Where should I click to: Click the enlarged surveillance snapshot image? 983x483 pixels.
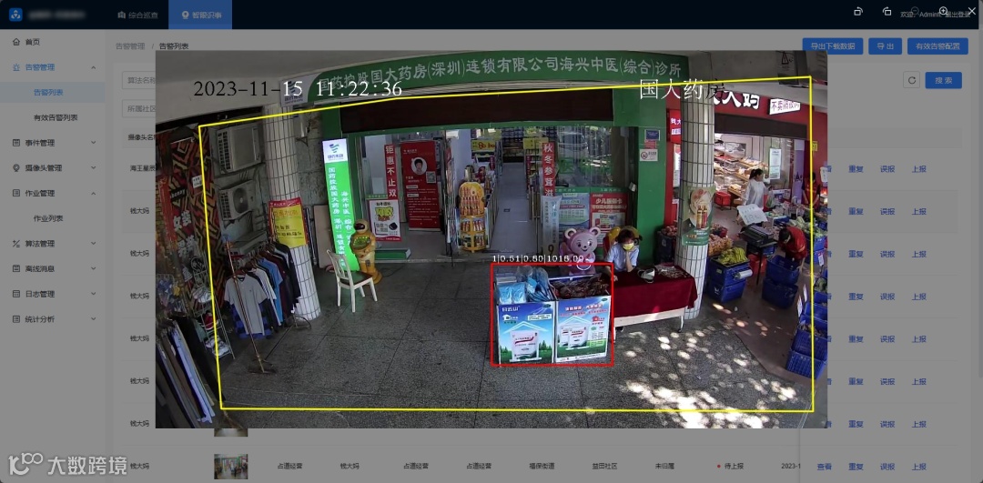(491, 239)
